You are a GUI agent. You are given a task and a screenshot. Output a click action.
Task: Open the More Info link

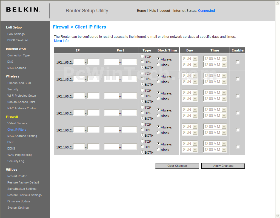coord(61,41)
